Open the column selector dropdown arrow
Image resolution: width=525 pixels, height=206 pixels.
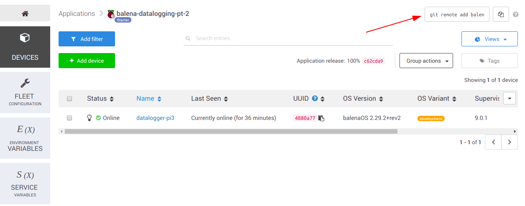coord(509,99)
